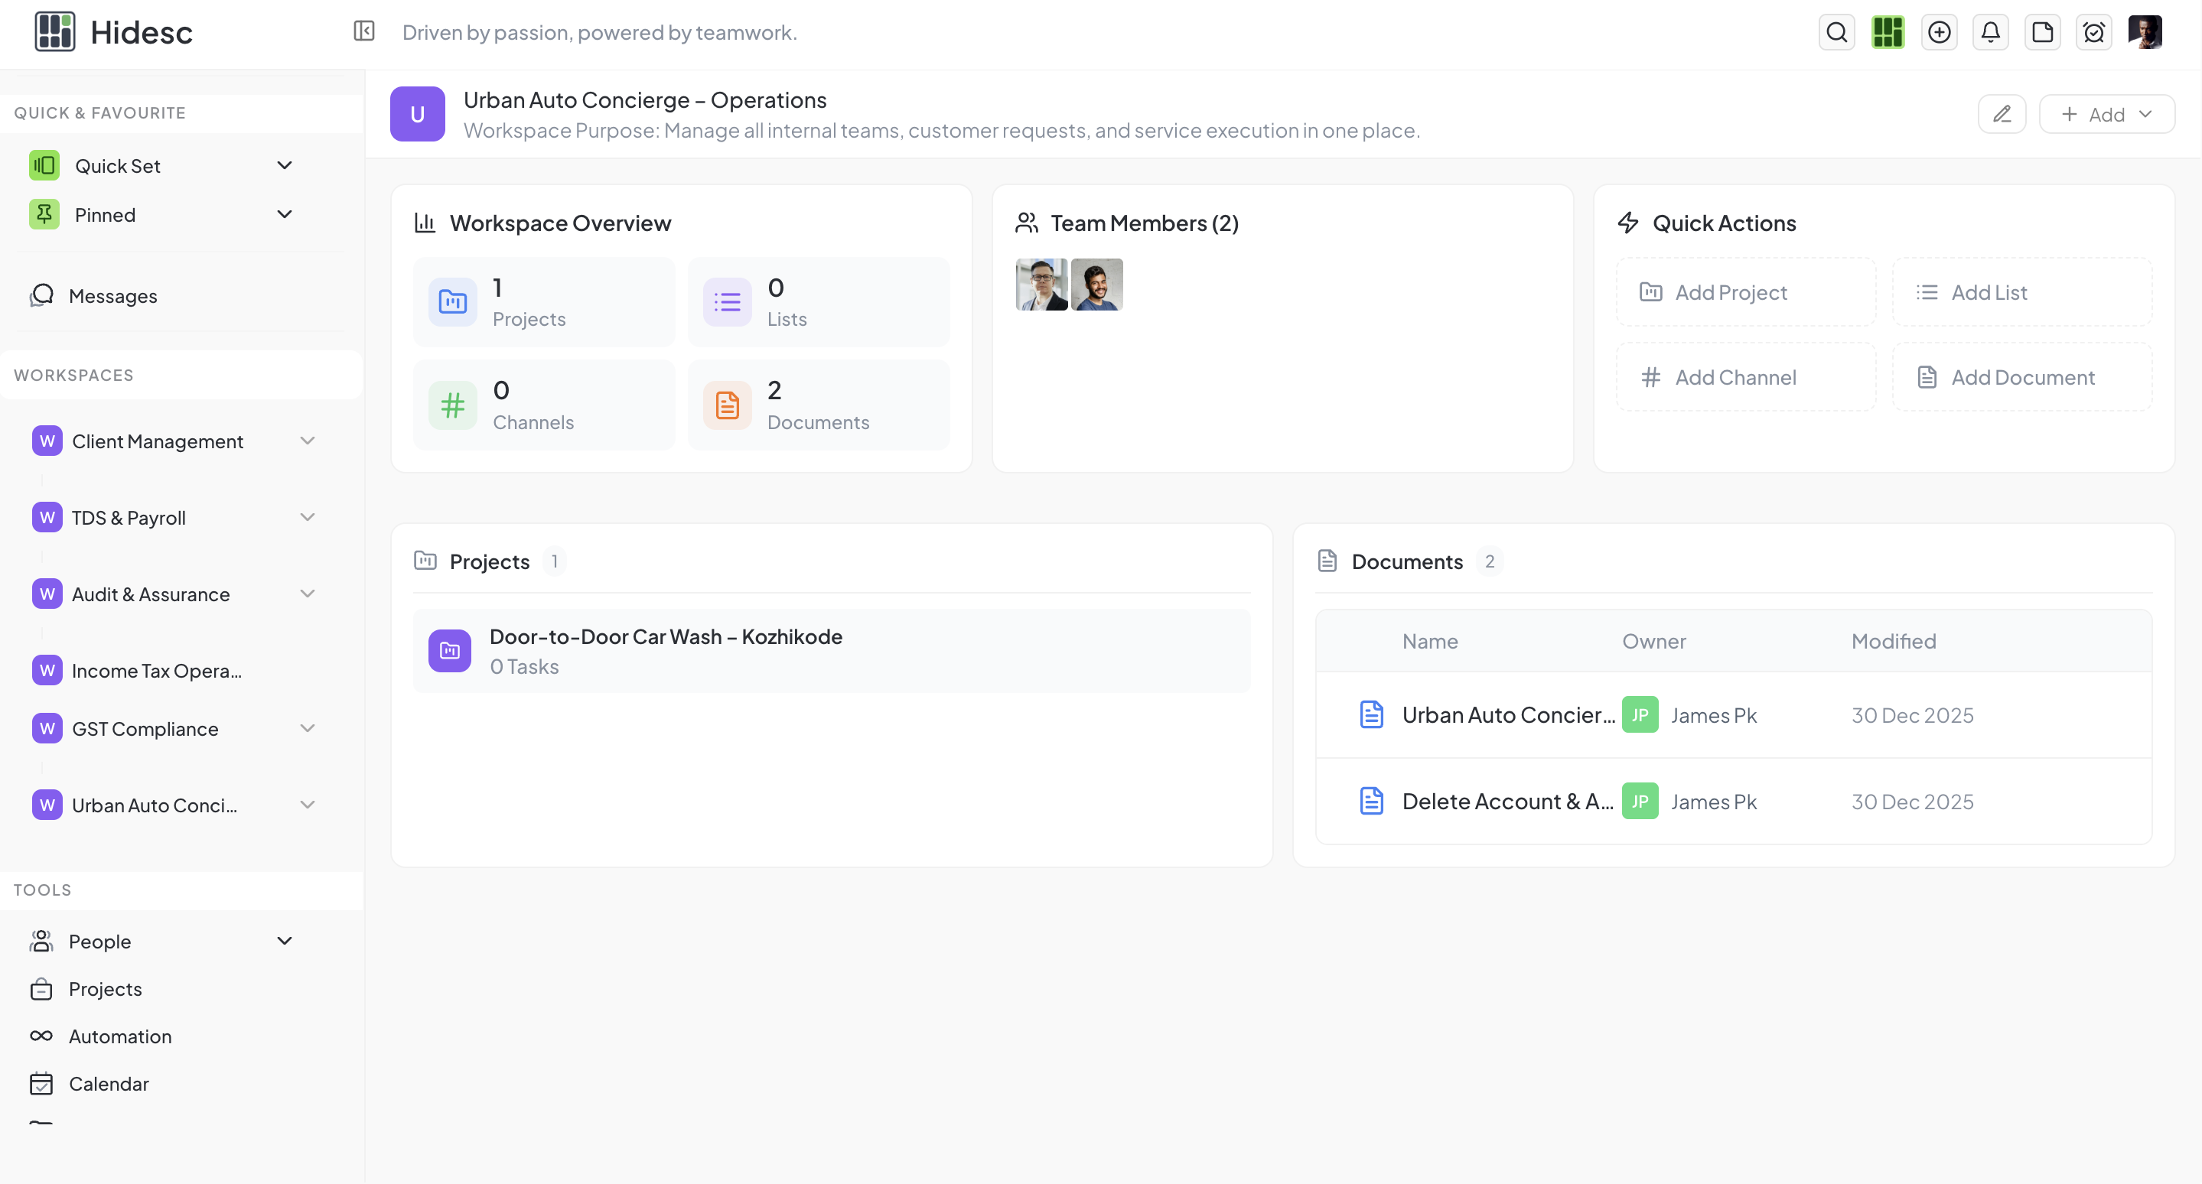This screenshot has height=1184, width=2202.
Task: Open the user profile avatar
Action: (x=2145, y=32)
